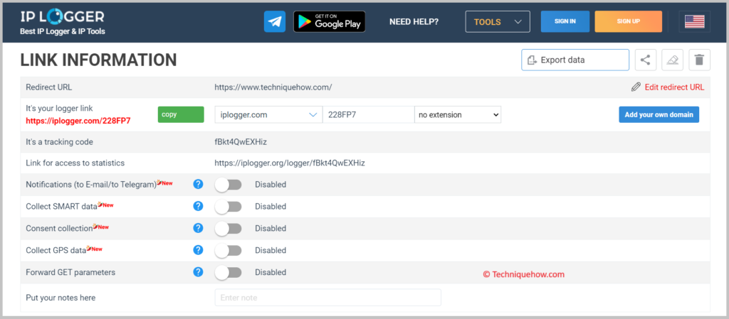Viewport: 729px width, 319px height.
Task: Open the iplogger.com domain dropdown
Action: 268,114
